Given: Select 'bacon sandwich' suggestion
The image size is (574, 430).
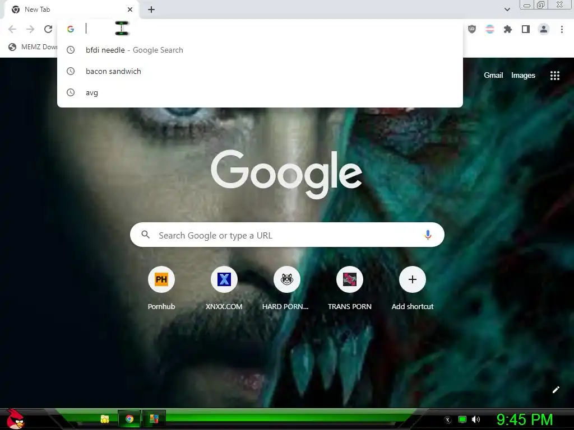Looking at the screenshot, I should (260, 71).
